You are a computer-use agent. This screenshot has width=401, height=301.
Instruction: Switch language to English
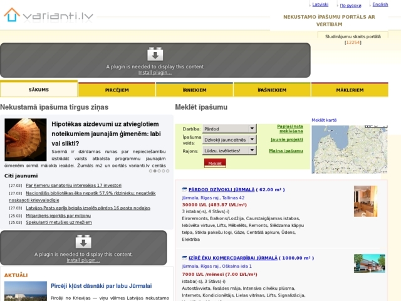click(380, 4)
